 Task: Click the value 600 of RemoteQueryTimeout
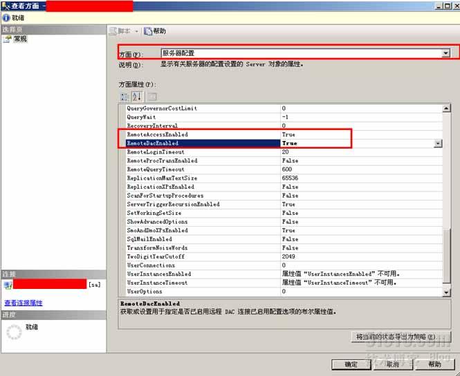[x=287, y=169]
